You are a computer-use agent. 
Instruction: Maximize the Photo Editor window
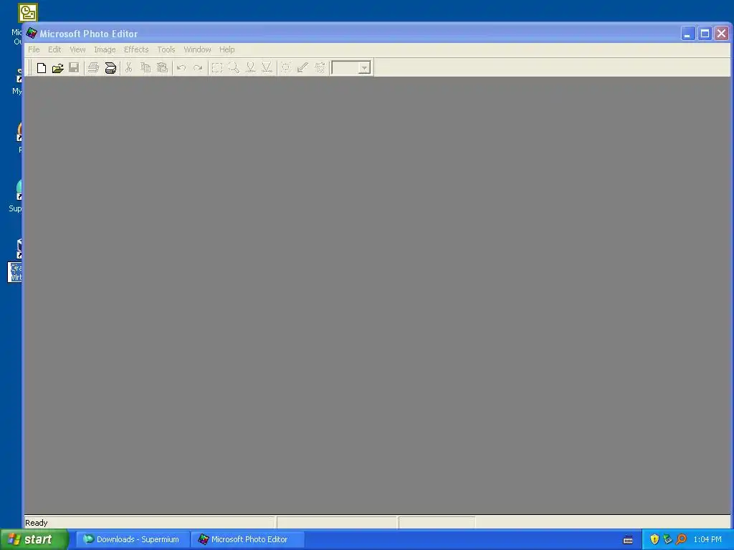click(705, 34)
